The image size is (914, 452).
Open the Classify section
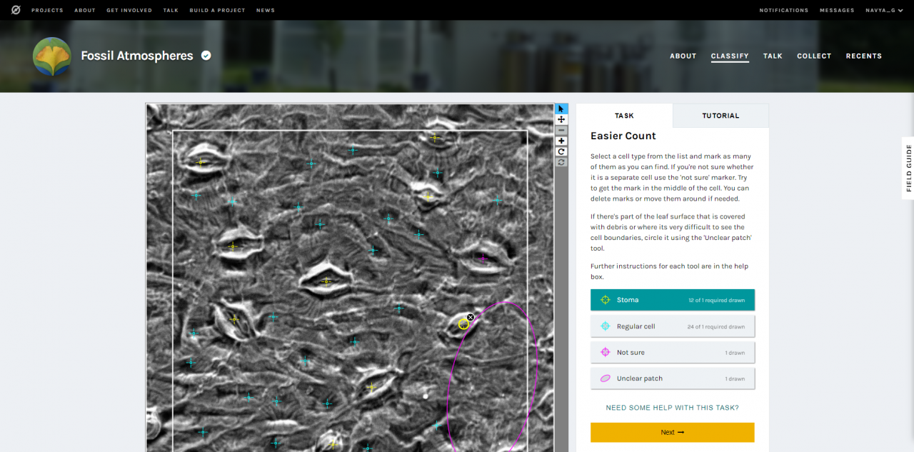(730, 56)
